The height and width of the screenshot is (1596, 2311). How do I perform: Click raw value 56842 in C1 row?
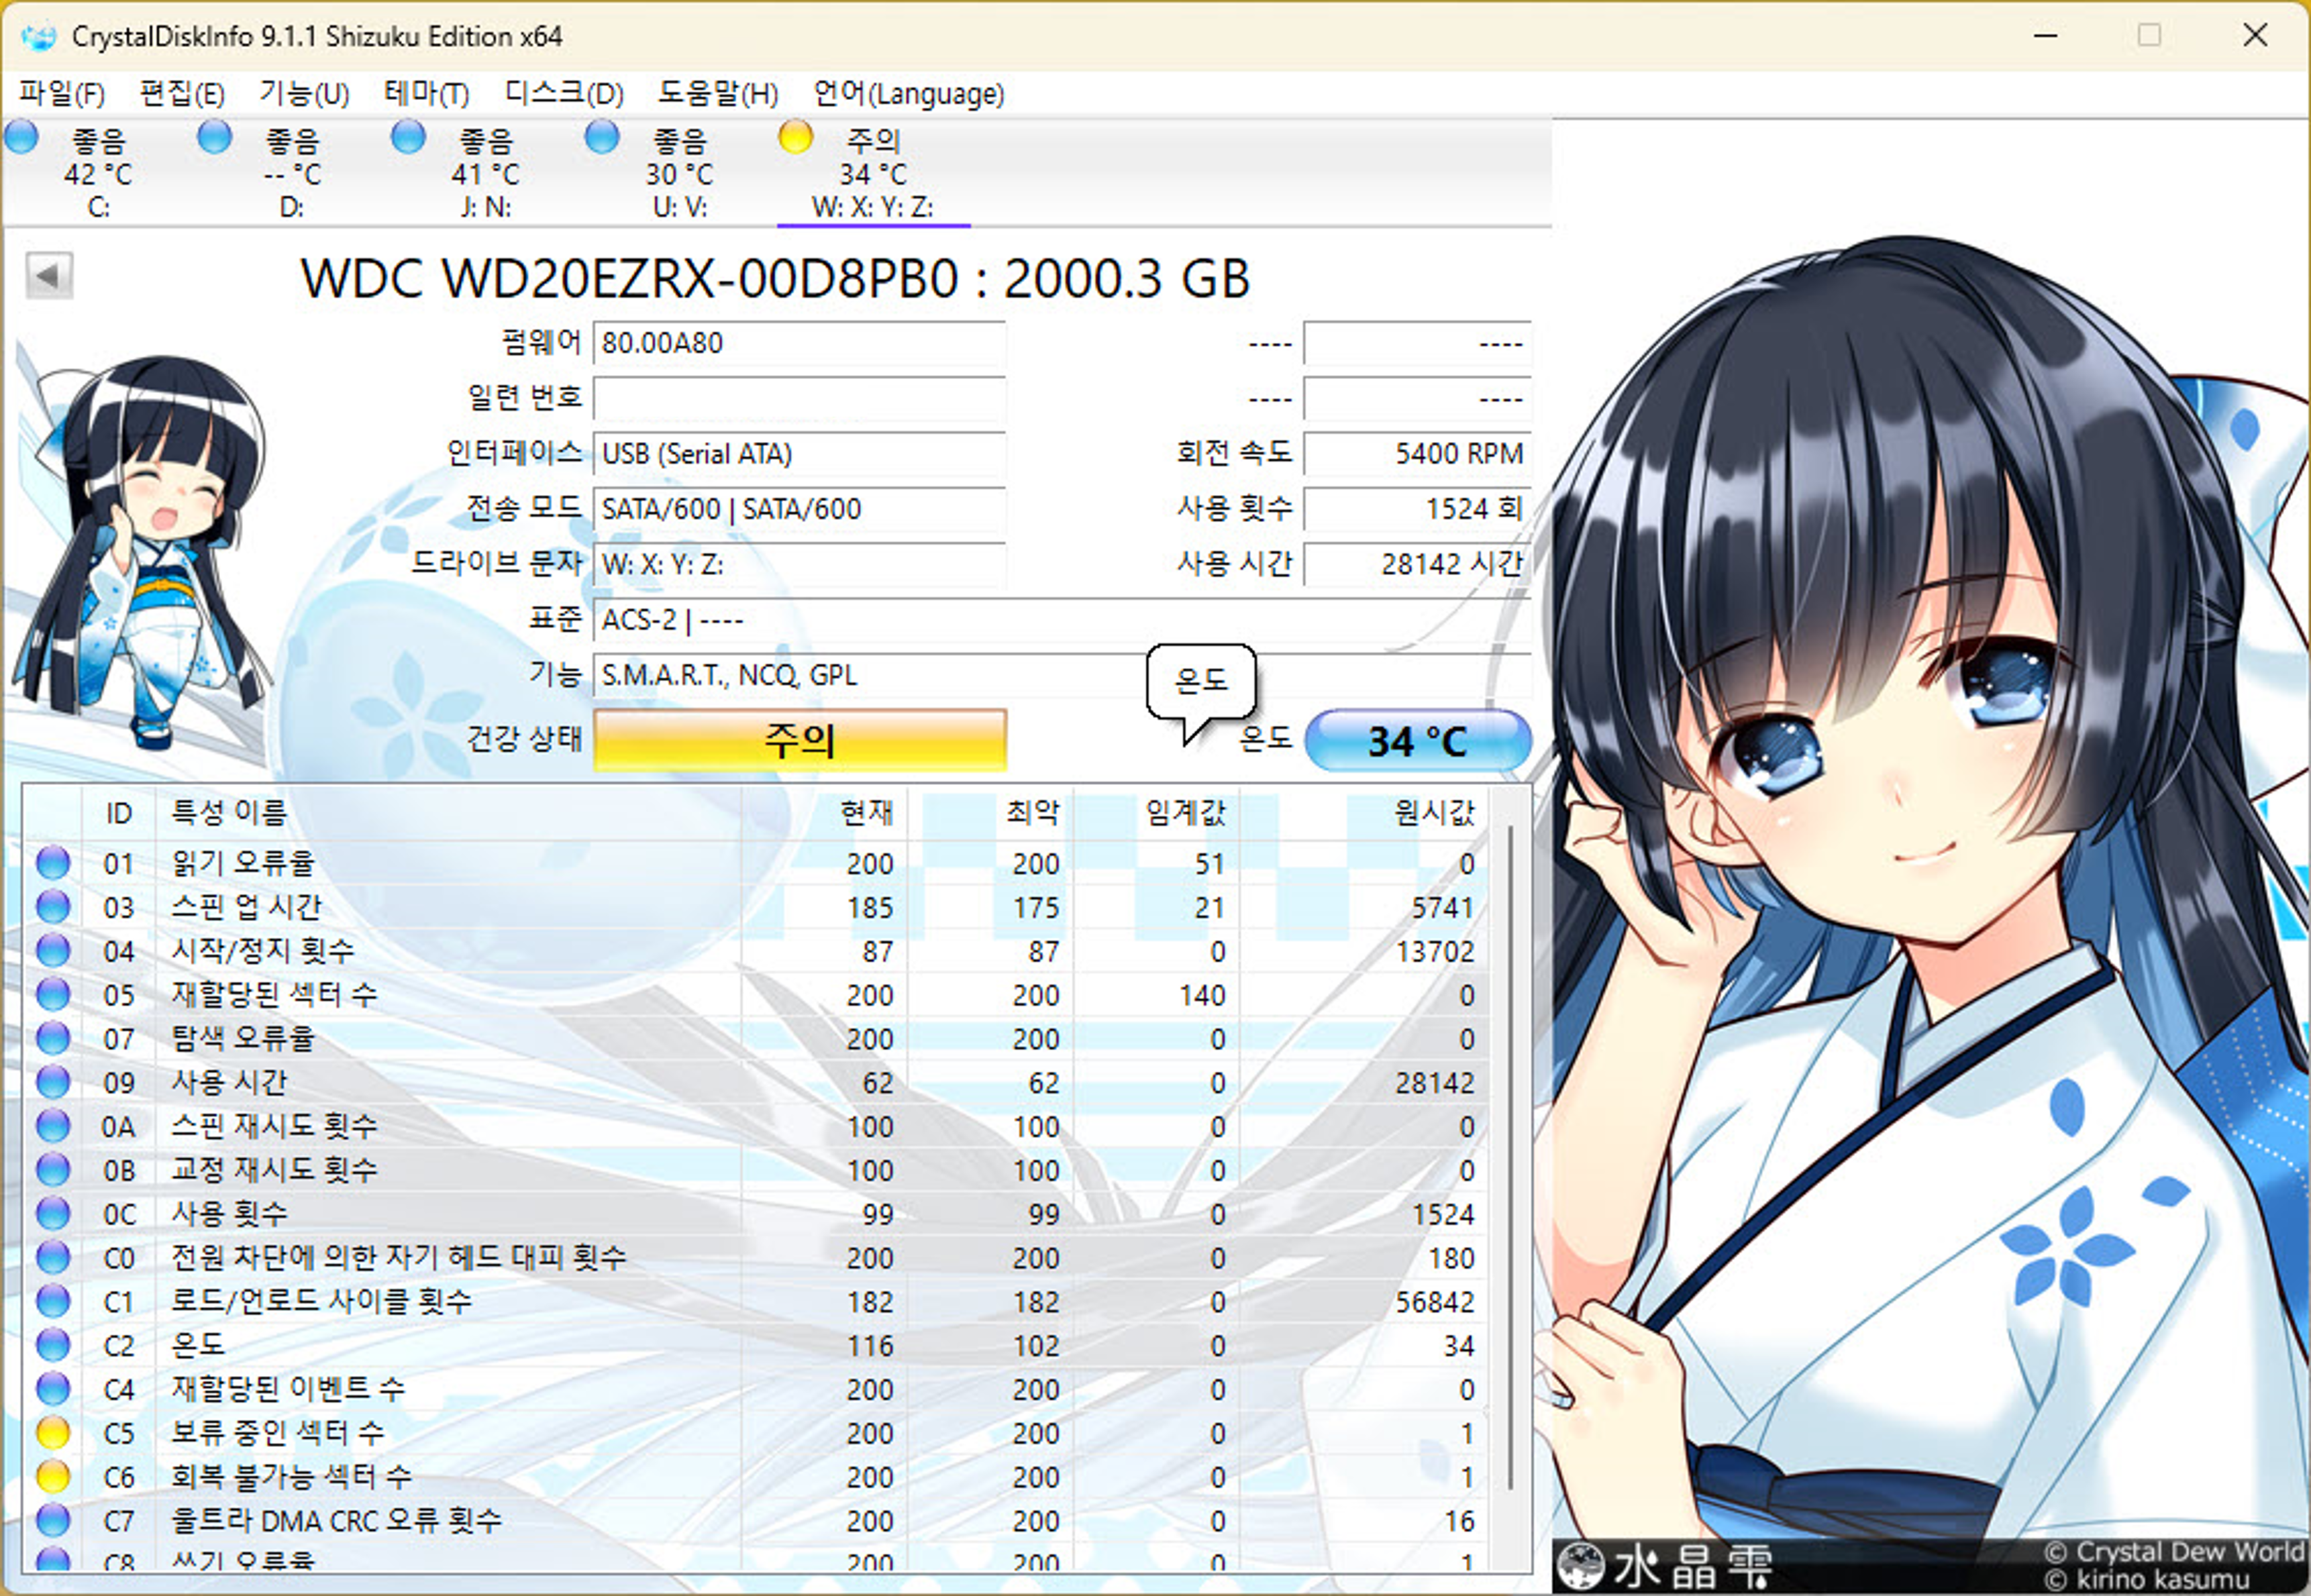coord(1434,1301)
